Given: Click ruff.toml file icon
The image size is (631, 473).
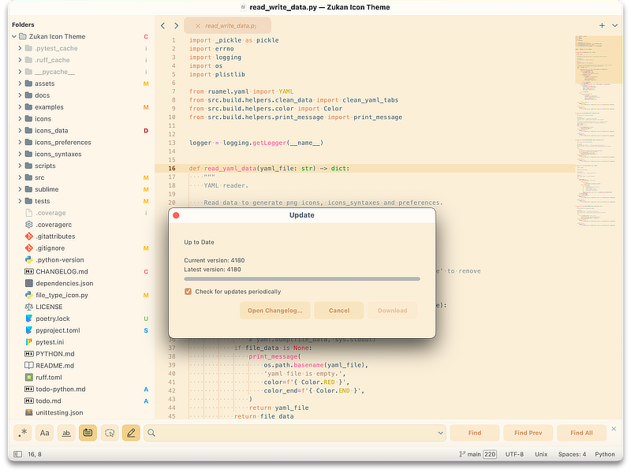Looking at the screenshot, I should tap(29, 377).
